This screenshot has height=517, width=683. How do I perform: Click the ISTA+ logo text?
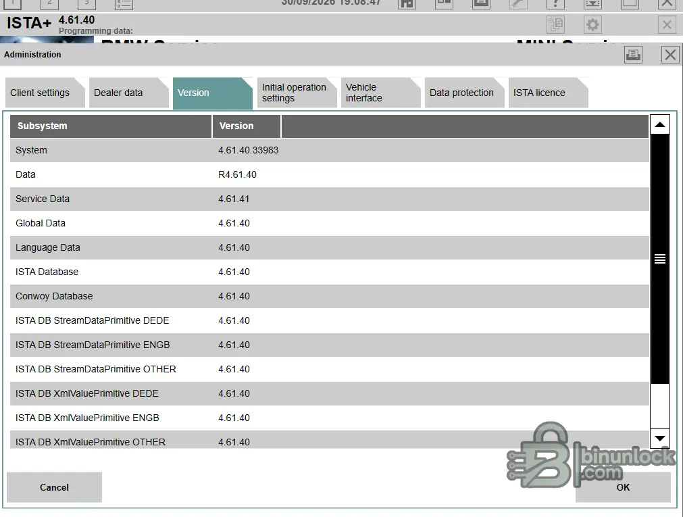pos(29,23)
